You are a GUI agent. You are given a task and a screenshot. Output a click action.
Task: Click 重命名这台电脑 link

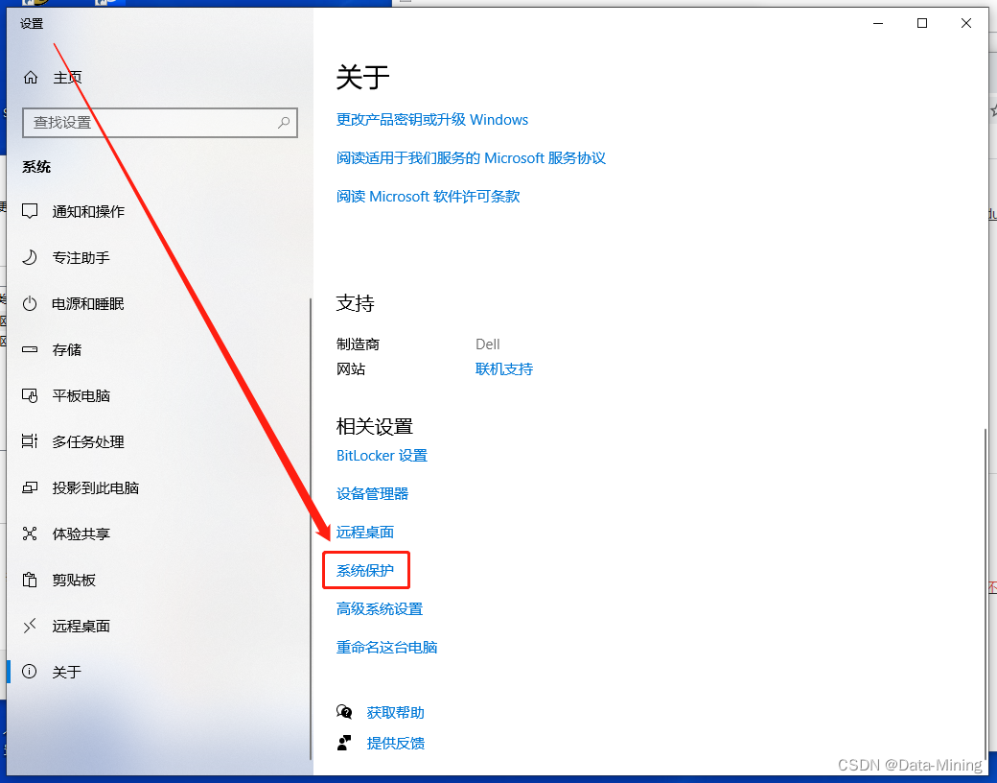pyautogui.click(x=386, y=647)
